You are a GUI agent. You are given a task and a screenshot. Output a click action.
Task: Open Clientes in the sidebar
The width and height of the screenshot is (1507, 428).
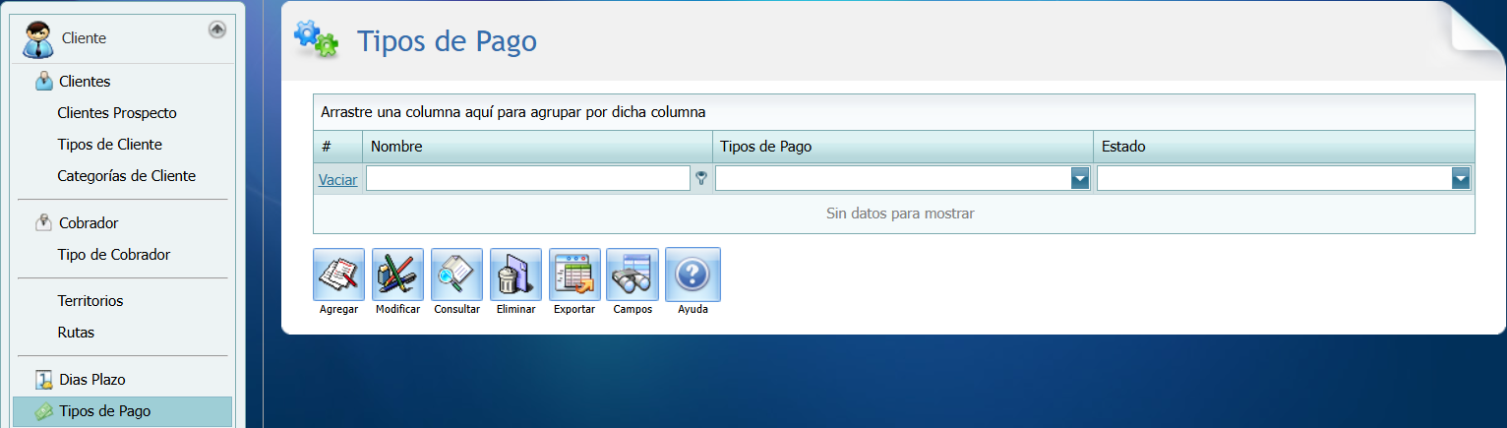(85, 82)
